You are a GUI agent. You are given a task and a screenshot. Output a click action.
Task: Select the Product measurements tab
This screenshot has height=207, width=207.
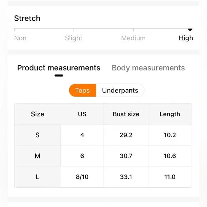[x=59, y=68]
